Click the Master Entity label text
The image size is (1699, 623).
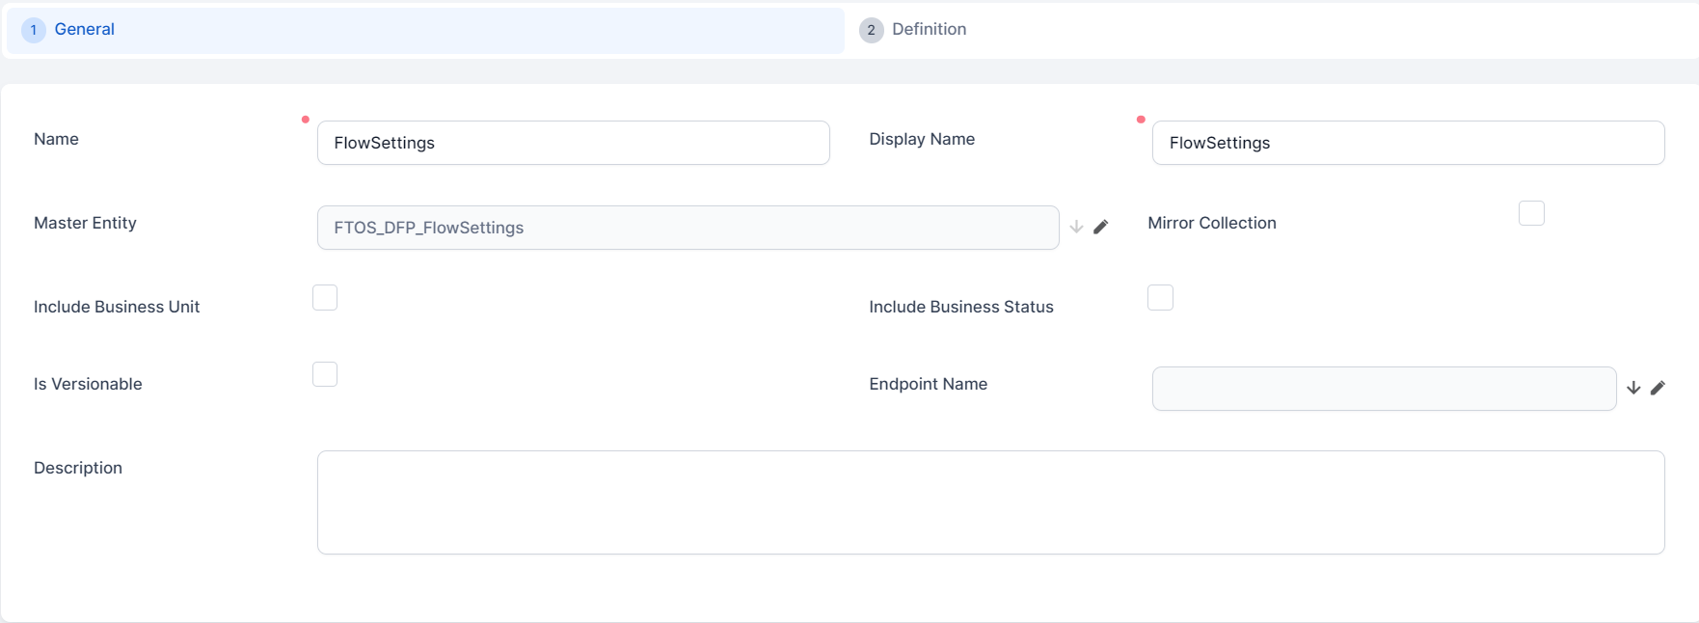click(85, 223)
